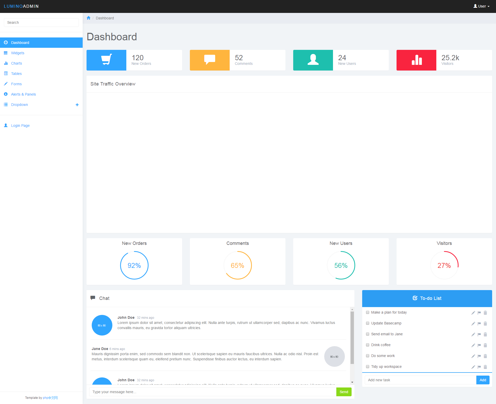Screen dimensions: 496x404
Task: Click the '120' New Orders value
Action: click(138, 58)
